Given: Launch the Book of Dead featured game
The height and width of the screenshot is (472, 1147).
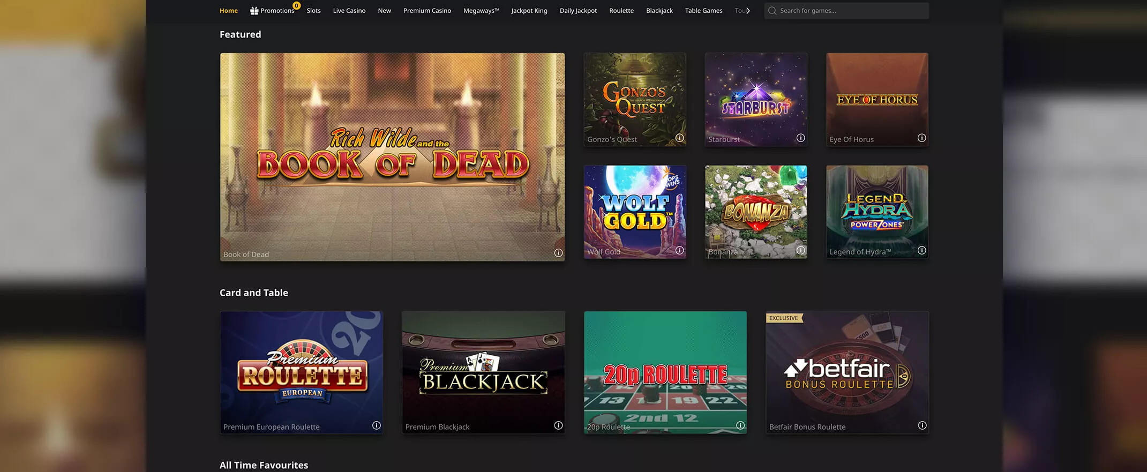Looking at the screenshot, I should point(392,156).
